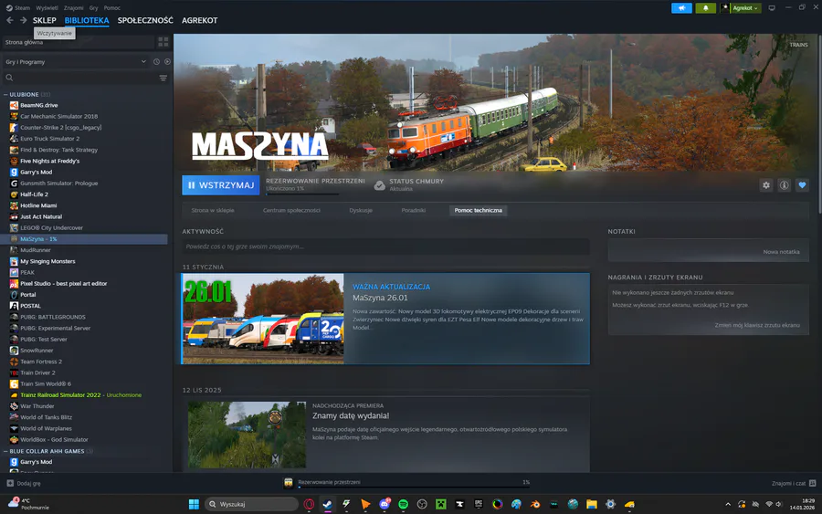Image resolution: width=822 pixels, height=514 pixels.
Task: Select Hotline Miami in the library
Action: pos(38,205)
